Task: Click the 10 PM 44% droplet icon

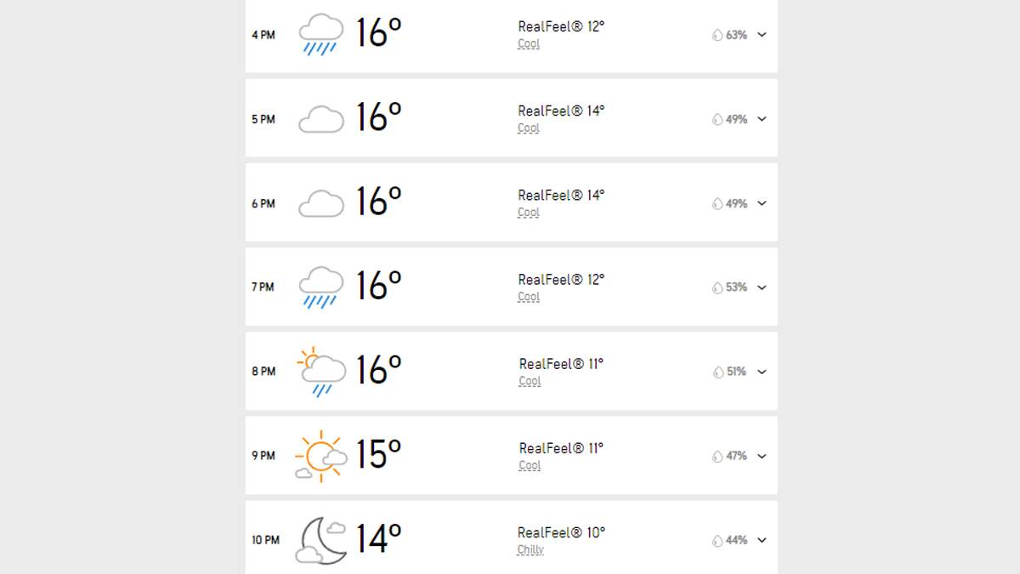Action: (717, 540)
